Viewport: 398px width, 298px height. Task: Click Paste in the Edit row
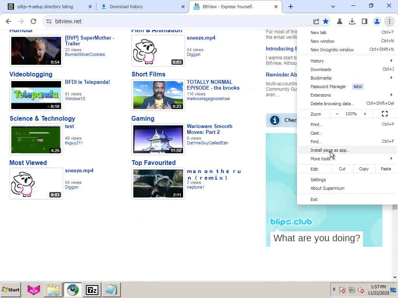click(386, 169)
